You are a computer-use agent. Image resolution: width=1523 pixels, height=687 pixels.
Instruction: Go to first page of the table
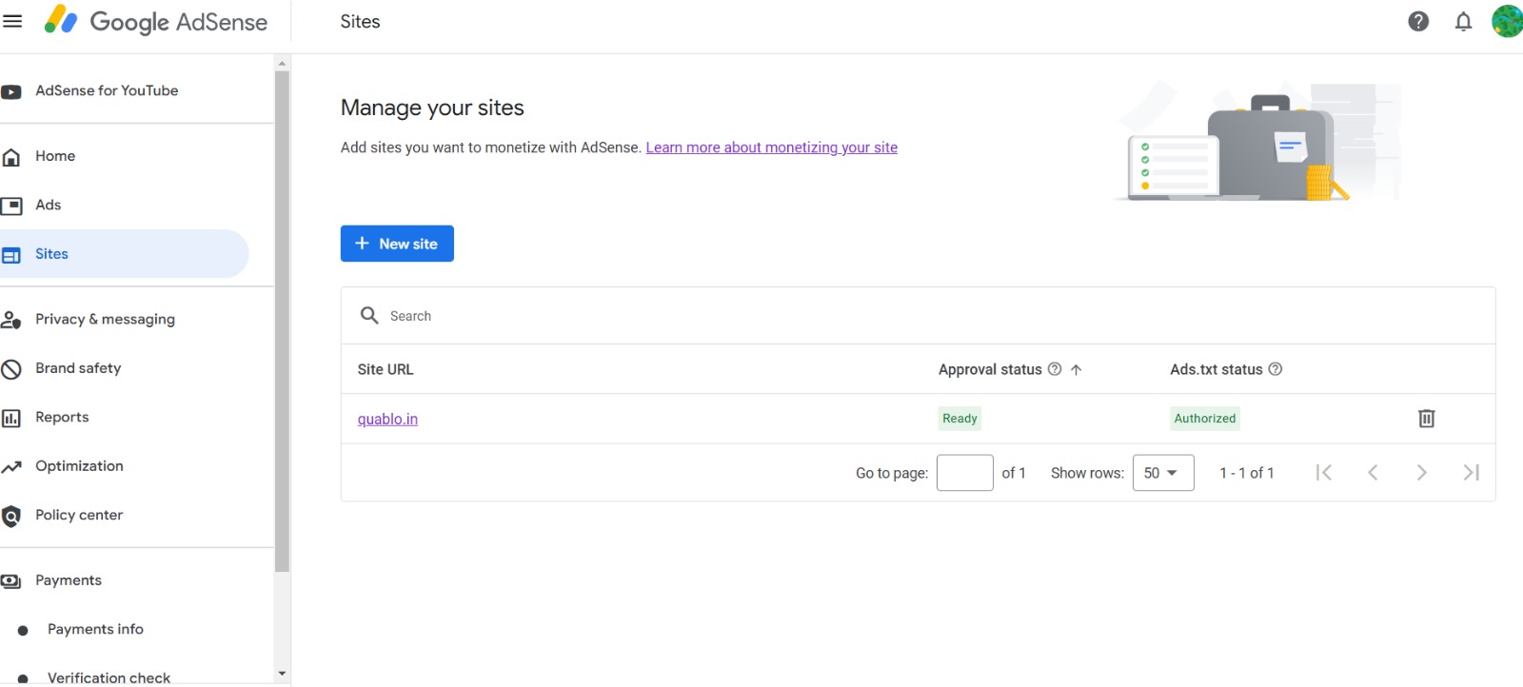click(1323, 472)
